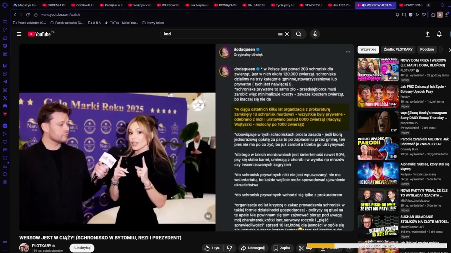Open Messenger in the Opera sidebar
451x253 pixels.
[x=5, y=74]
